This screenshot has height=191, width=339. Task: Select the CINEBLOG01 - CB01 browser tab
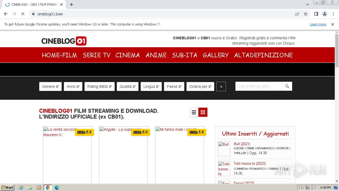[34, 5]
